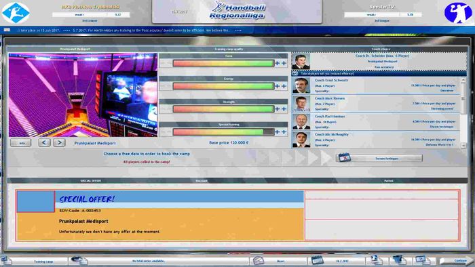Show the next training camp with right arrow

(60, 142)
